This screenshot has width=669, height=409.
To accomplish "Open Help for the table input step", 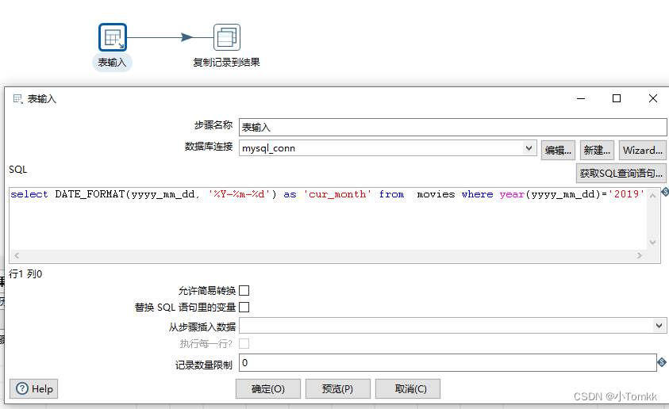I will pos(33,388).
